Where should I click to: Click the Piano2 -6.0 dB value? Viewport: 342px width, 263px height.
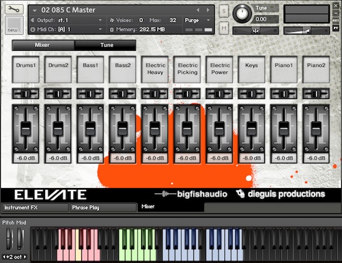click(x=316, y=158)
